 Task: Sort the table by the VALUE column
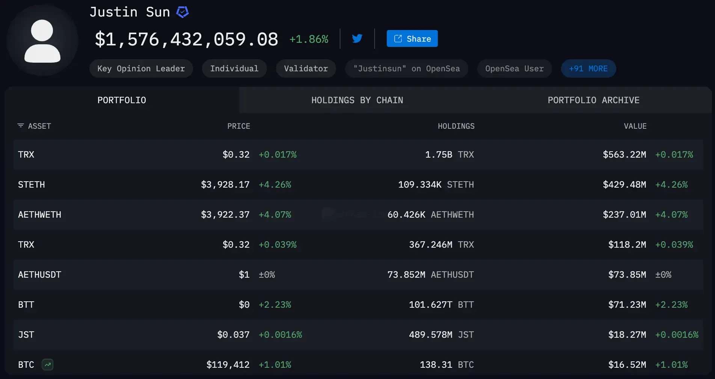click(635, 126)
